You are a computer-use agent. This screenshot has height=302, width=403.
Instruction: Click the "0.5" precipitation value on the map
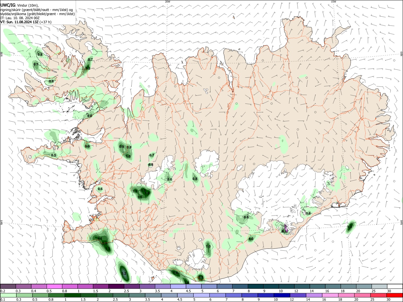[54, 155]
